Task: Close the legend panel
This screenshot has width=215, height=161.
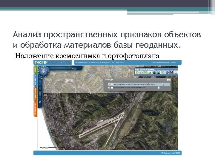Action: (170, 80)
